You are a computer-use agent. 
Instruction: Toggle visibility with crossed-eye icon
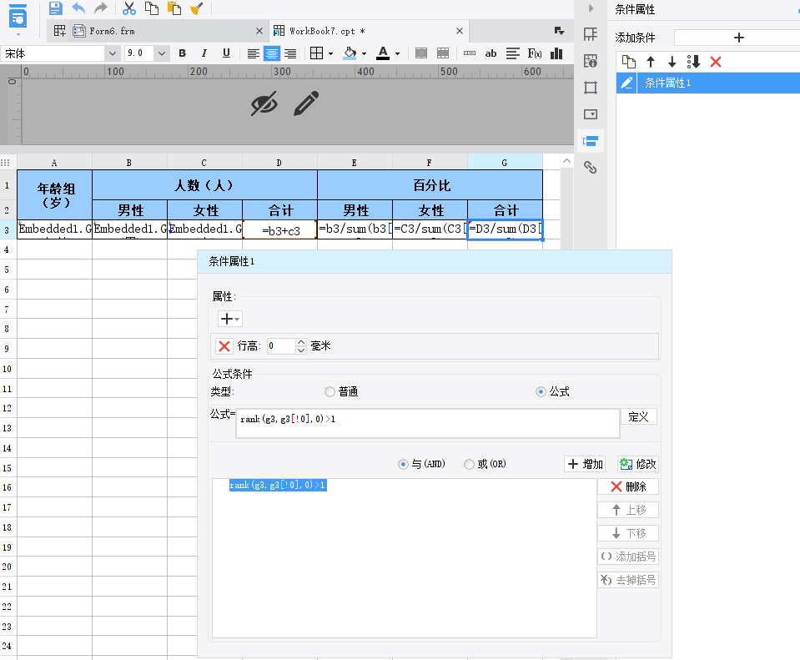(264, 103)
